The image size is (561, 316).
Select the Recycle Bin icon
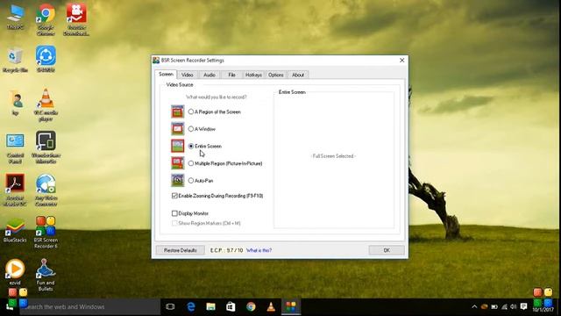coord(16,60)
